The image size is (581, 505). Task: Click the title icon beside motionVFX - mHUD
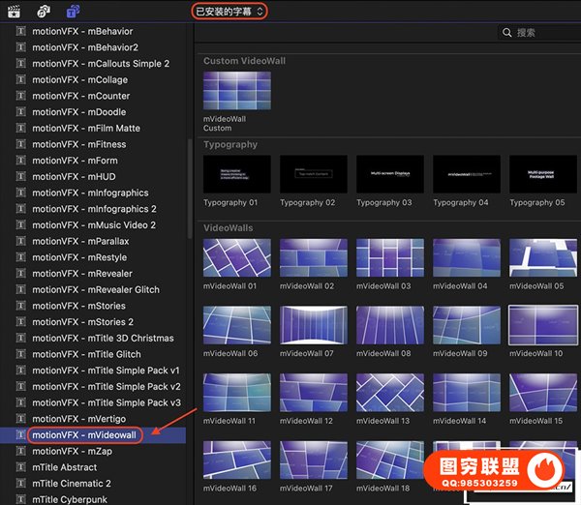[x=20, y=177]
